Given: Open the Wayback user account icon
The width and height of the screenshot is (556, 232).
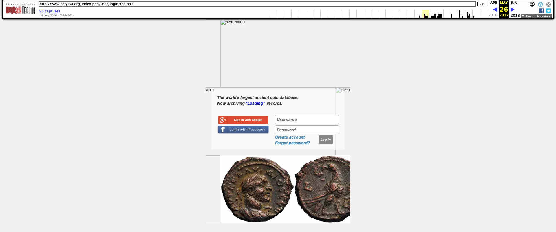Looking at the screenshot, I should pyautogui.click(x=532, y=4).
